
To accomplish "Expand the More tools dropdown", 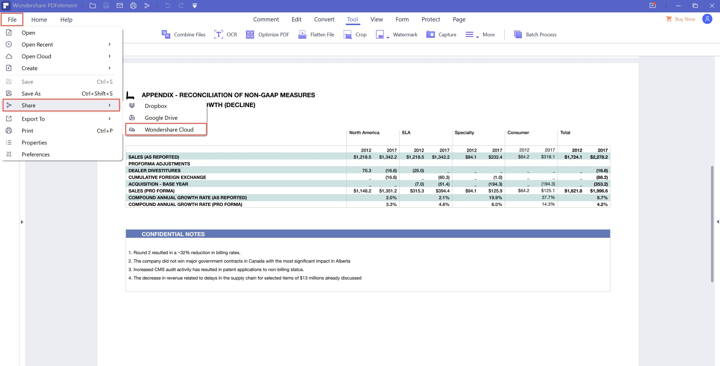I will 477,37.
